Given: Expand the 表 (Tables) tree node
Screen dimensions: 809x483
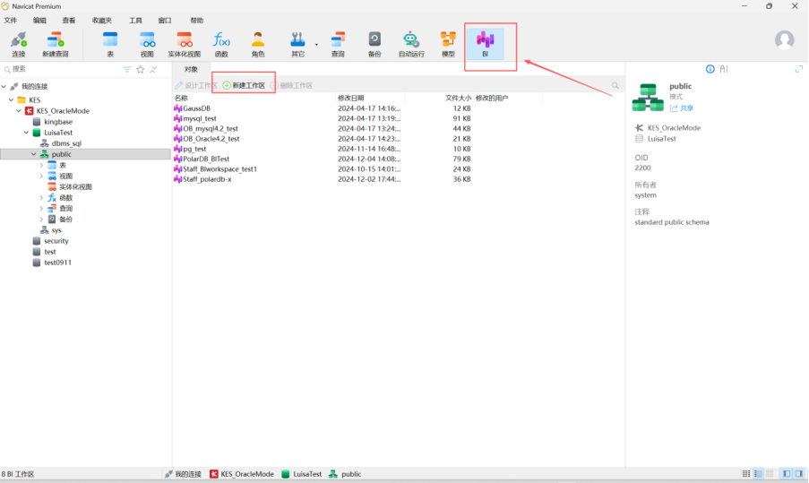Looking at the screenshot, I should (41, 165).
